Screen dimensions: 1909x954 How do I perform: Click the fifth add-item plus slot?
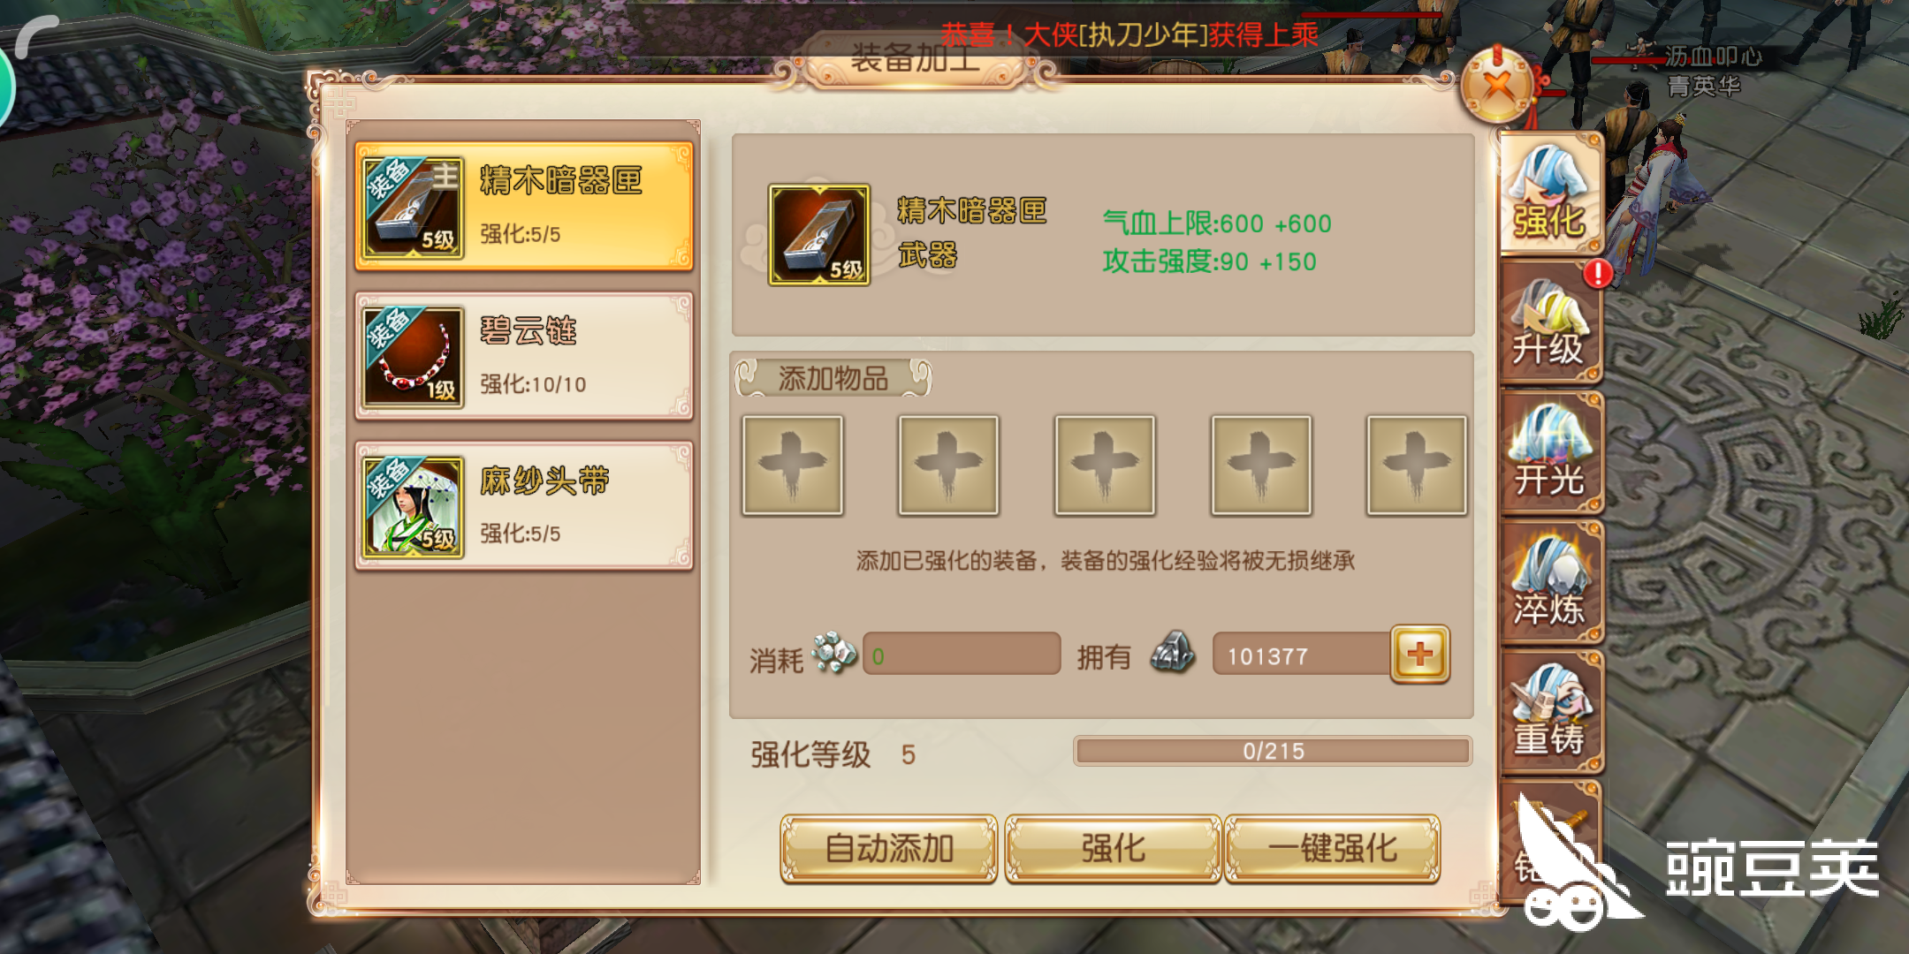1417,466
